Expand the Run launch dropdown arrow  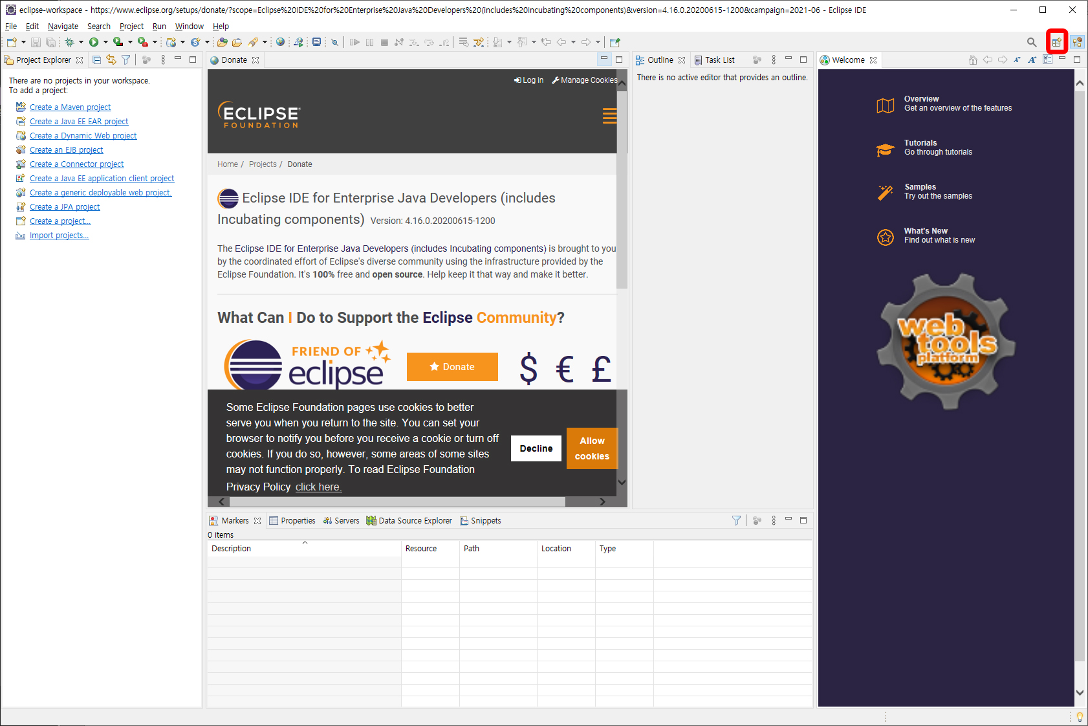pos(105,42)
